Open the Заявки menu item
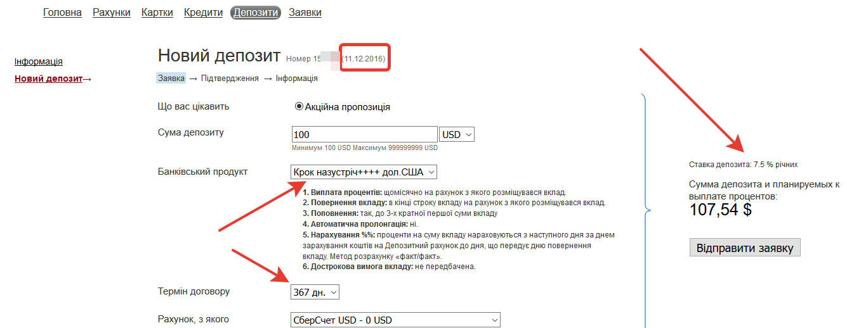The height and width of the screenshot is (328, 847). [x=305, y=13]
